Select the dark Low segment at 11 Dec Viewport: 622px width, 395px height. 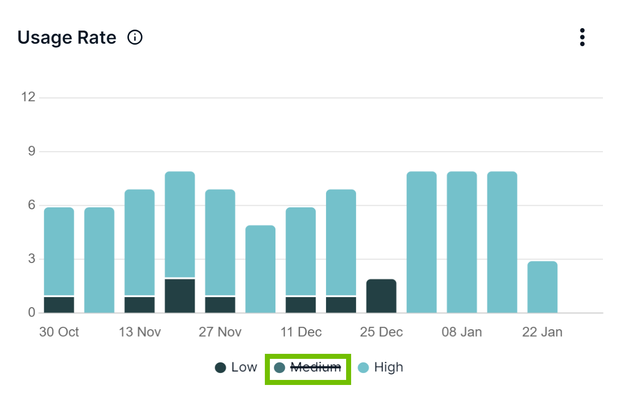coord(300,305)
